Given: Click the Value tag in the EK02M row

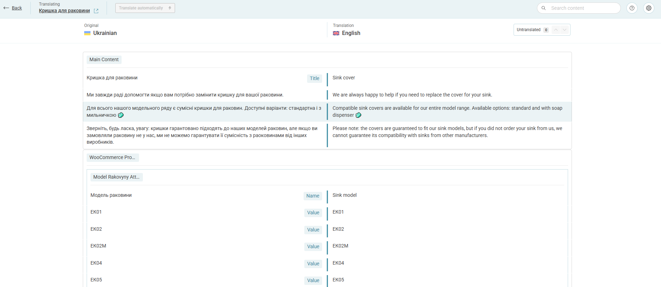Looking at the screenshot, I should 313,247.
